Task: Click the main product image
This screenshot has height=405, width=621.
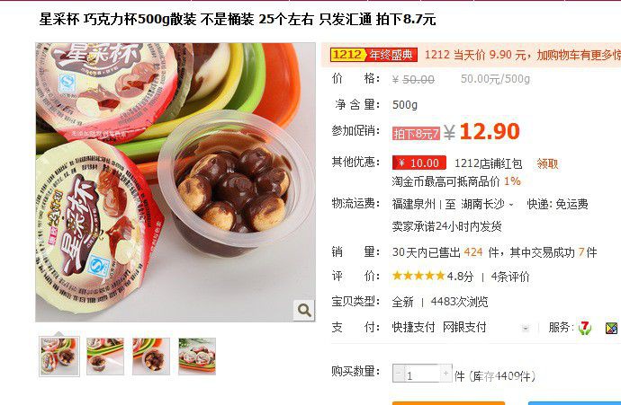Action: 175,182
